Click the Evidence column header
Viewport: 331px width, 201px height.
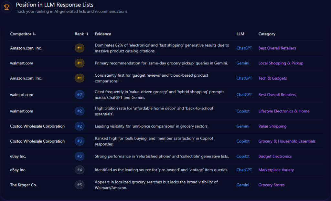103,34
